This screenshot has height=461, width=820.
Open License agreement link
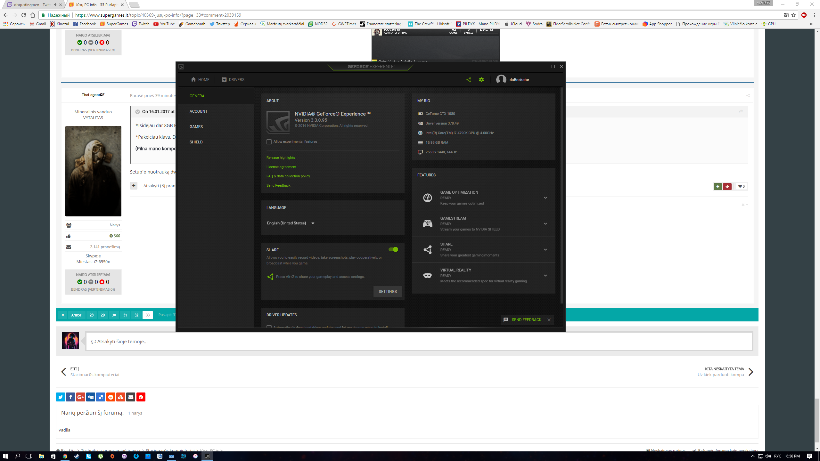pos(281,167)
